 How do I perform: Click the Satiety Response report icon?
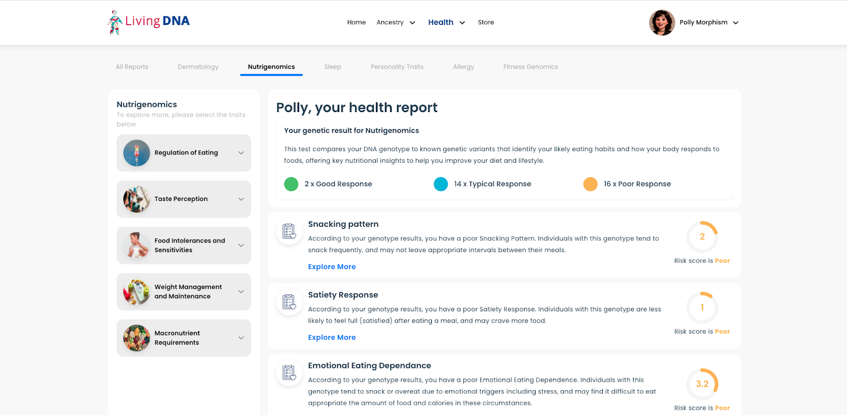point(289,302)
